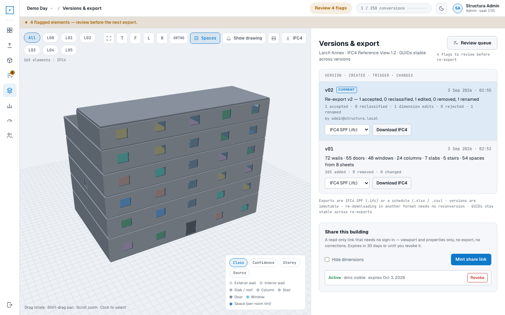Open v01 export format dropdown
505x315 pixels.
[x=347, y=183]
